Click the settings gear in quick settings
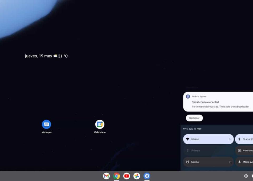The height and width of the screenshot is (181, 253). pos(246,176)
